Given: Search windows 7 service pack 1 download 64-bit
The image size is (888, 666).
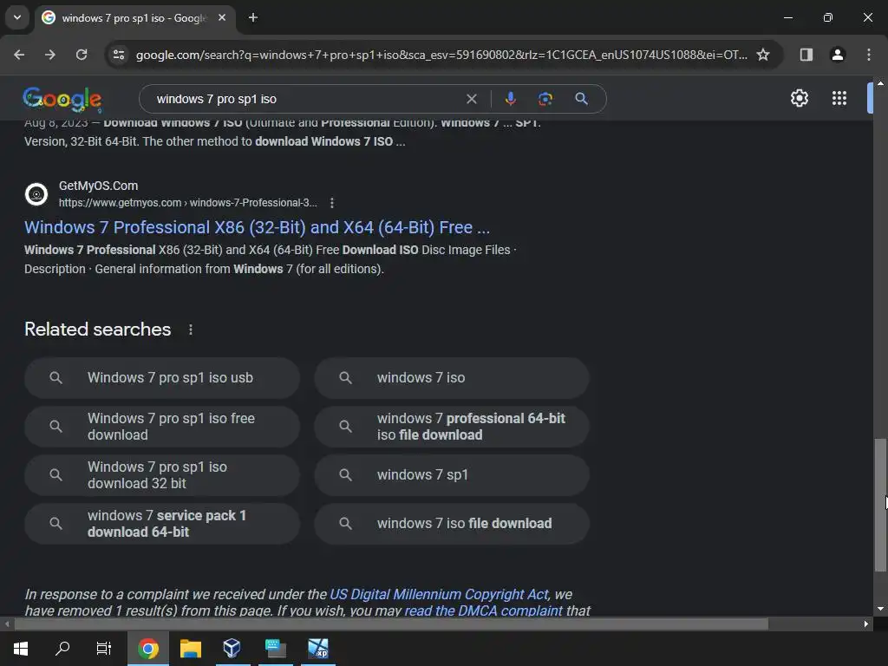Looking at the screenshot, I should [162, 524].
